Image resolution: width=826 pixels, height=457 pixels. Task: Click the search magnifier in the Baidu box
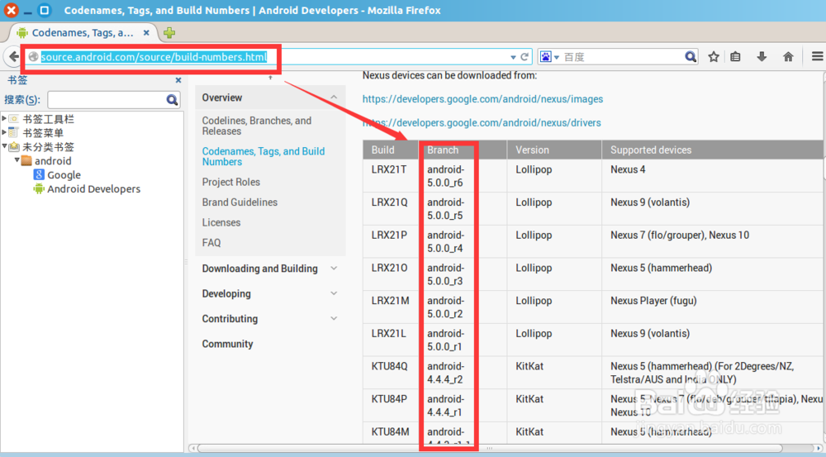(x=690, y=56)
